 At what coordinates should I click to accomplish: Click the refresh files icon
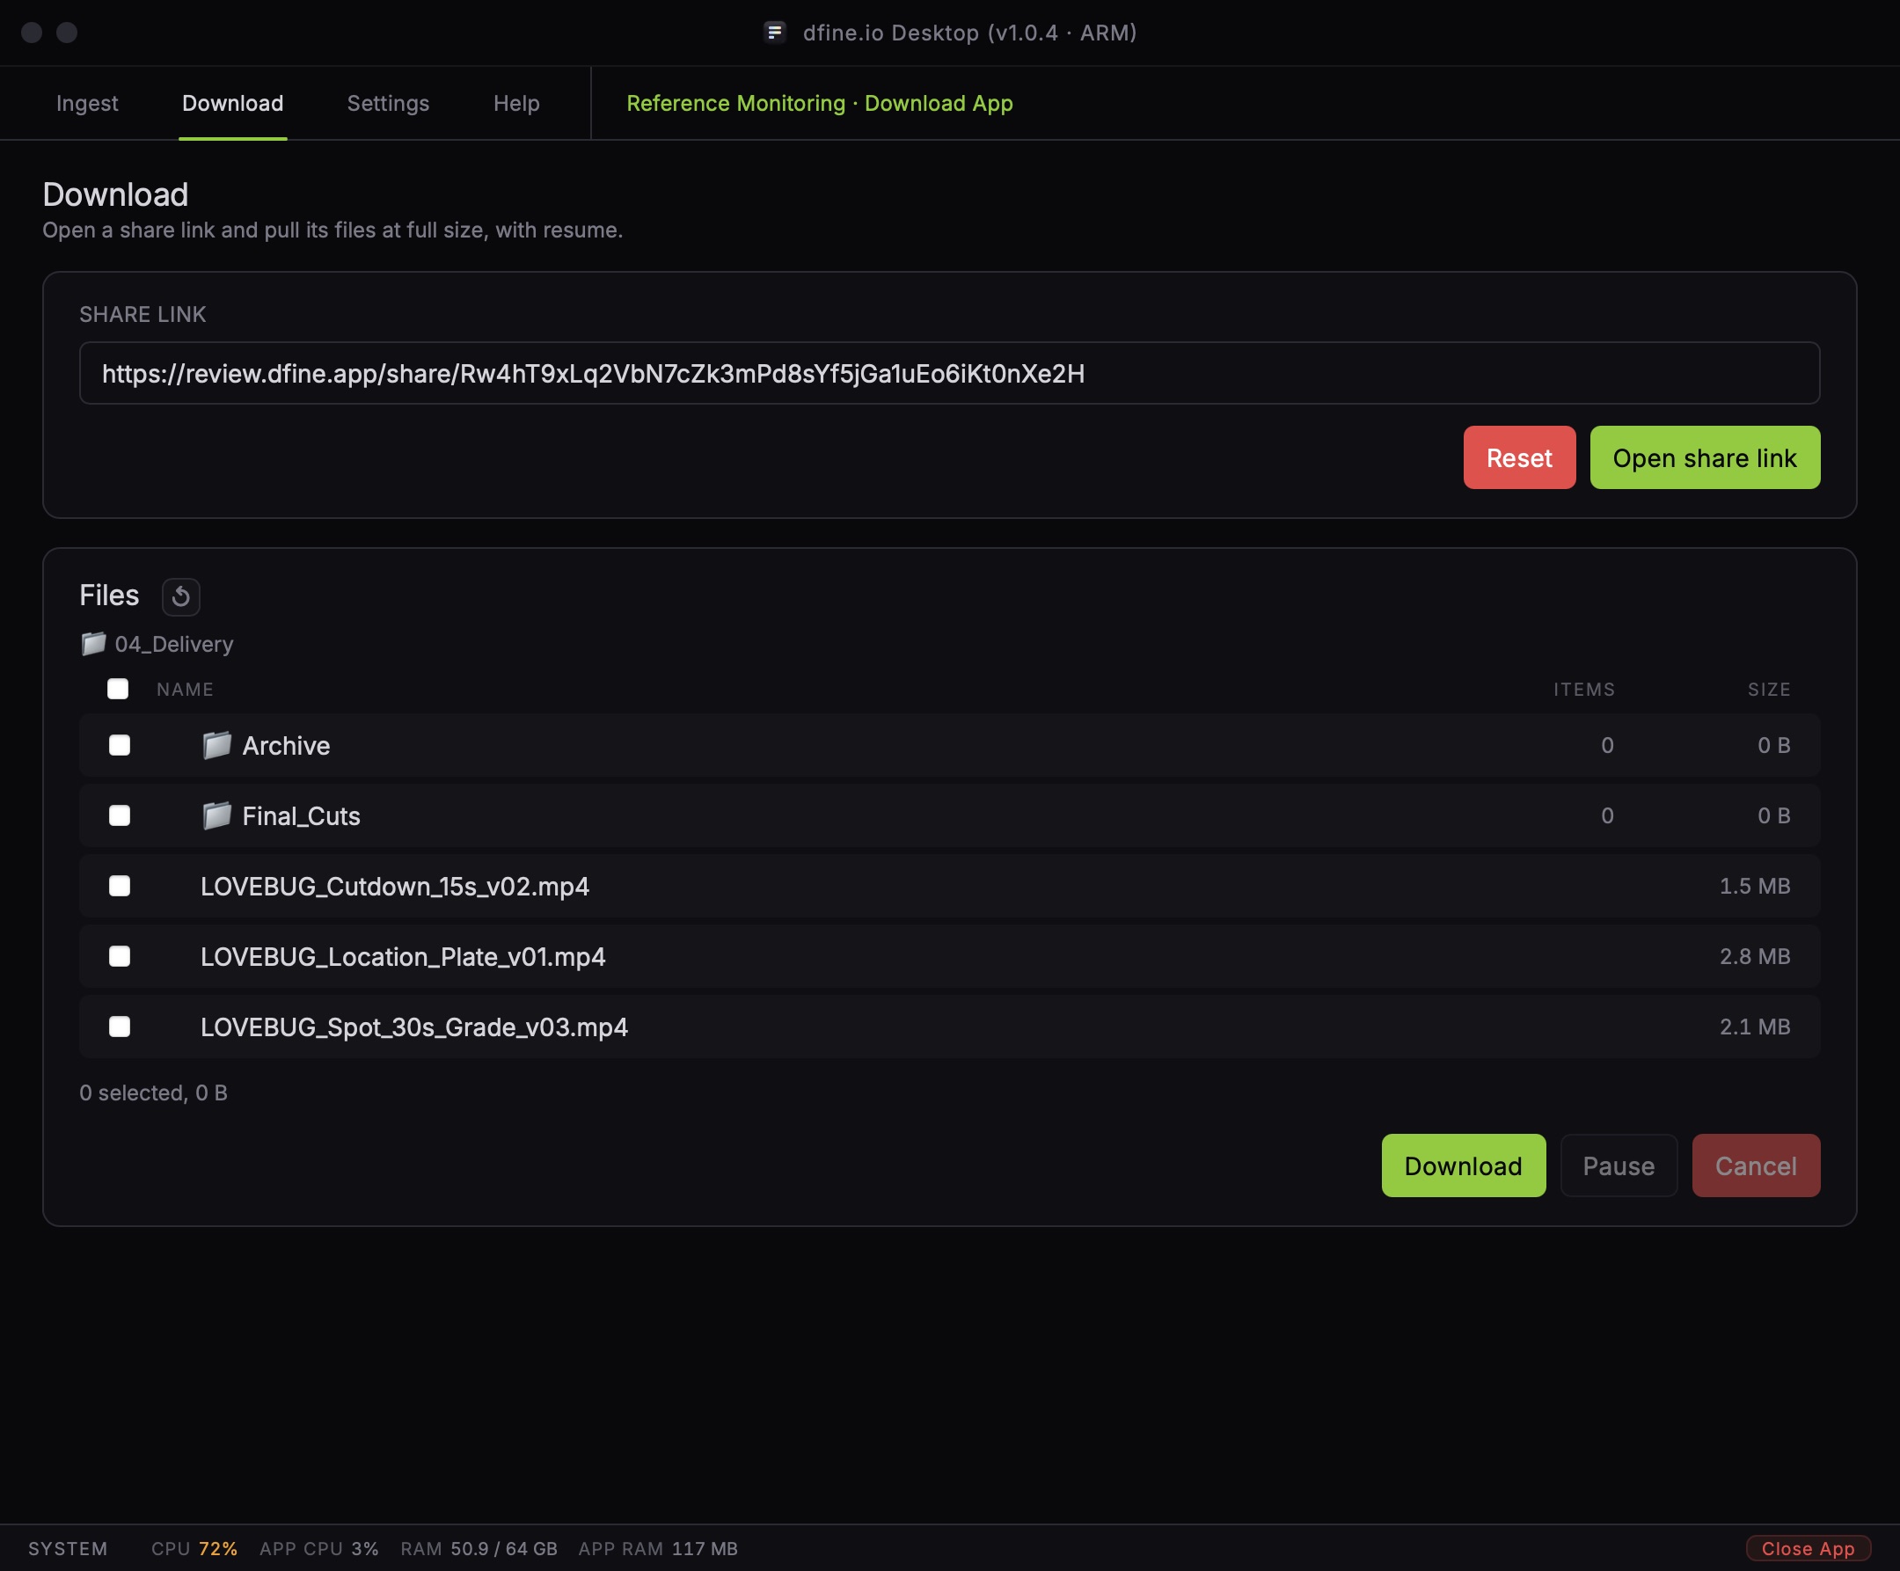coord(181,596)
